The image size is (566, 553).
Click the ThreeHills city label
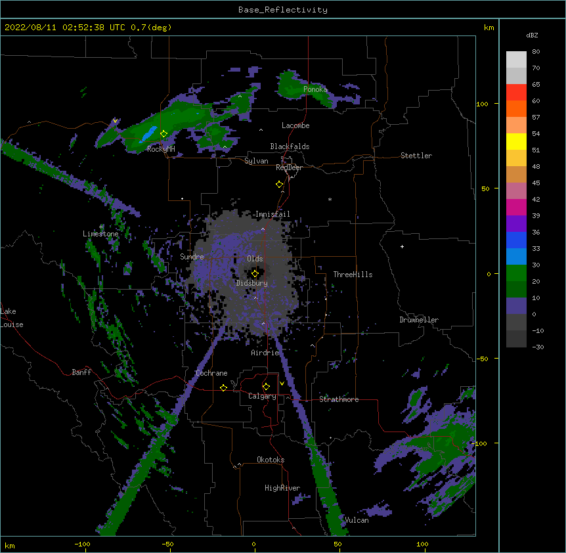[x=353, y=275]
